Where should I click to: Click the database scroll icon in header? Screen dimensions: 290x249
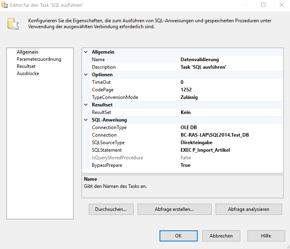(x=13, y=23)
